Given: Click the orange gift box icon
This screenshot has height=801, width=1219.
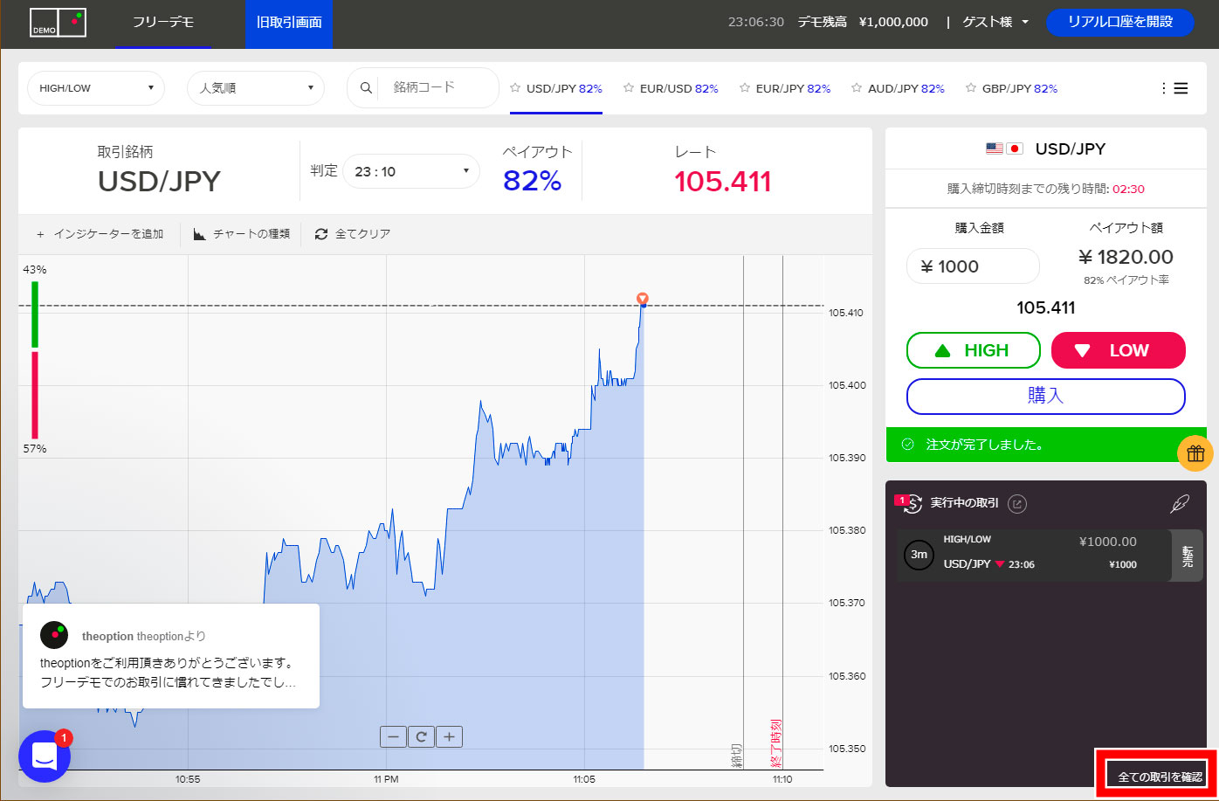Looking at the screenshot, I should point(1195,452).
